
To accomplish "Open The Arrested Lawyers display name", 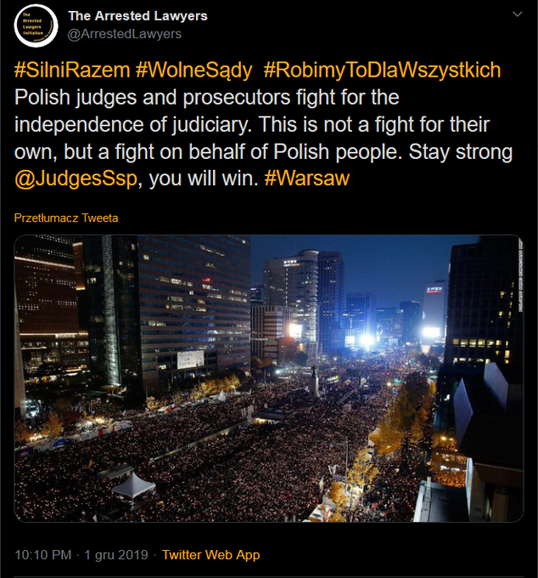I will pos(137,16).
